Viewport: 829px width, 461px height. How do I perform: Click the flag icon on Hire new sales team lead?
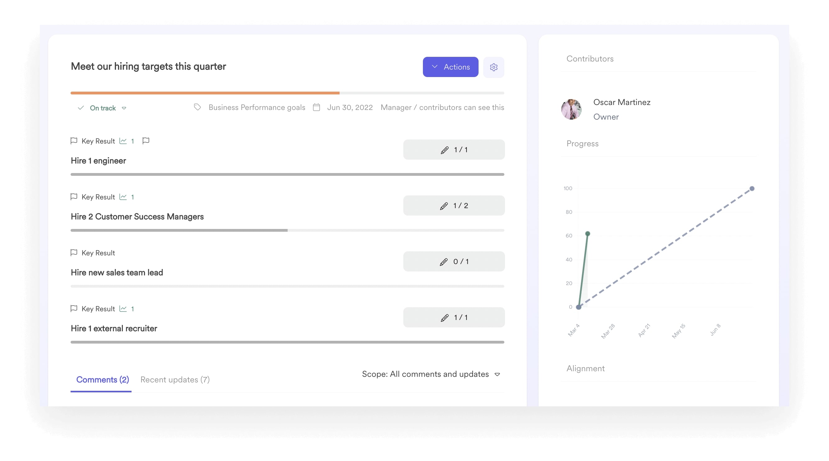coord(74,253)
